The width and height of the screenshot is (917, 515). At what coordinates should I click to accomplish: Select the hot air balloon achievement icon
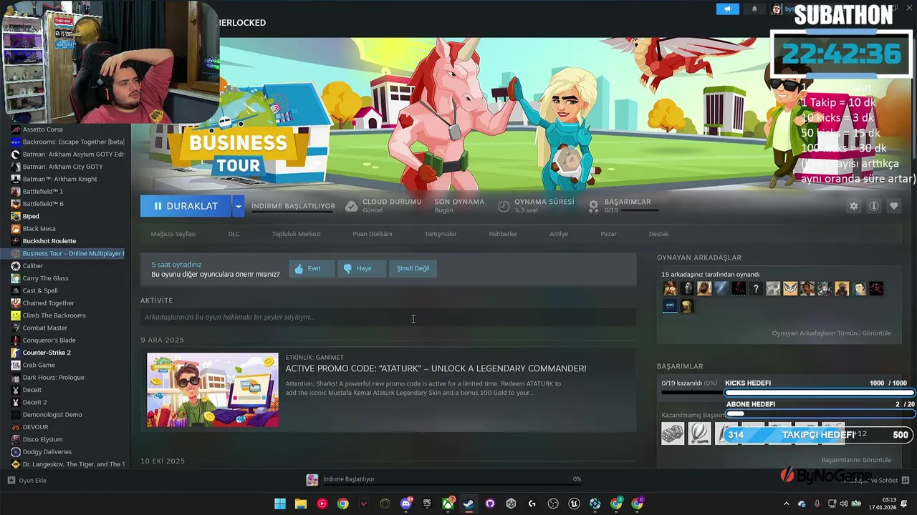pos(699,433)
